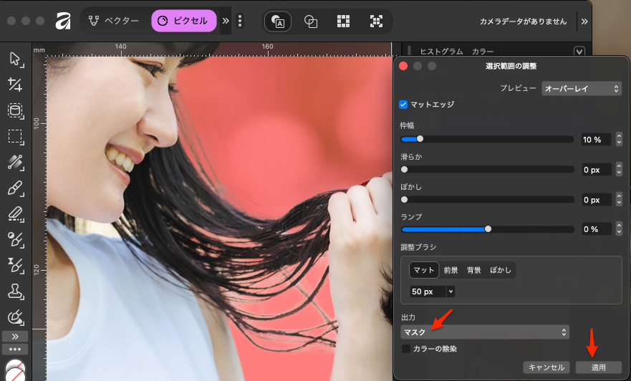Switch to ベクター persona tab
This screenshot has height=381, width=631.
(x=115, y=21)
